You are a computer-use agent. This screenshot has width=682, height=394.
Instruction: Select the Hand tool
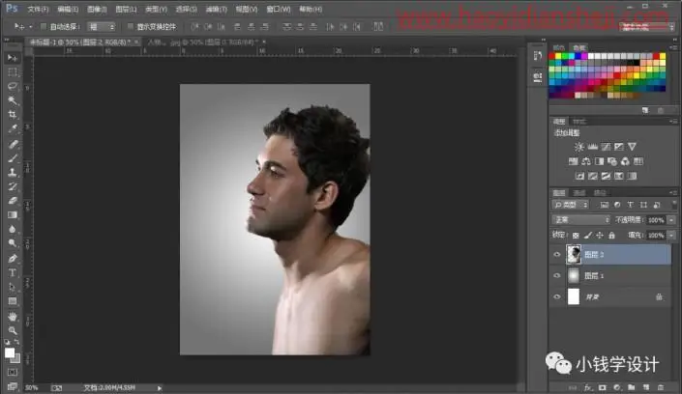(x=13, y=317)
